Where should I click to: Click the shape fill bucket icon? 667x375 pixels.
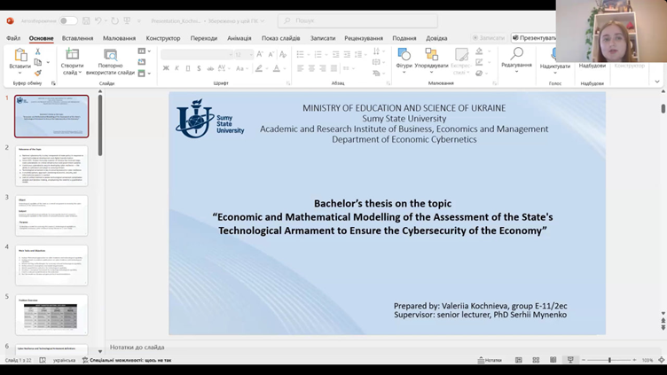pyautogui.click(x=479, y=51)
